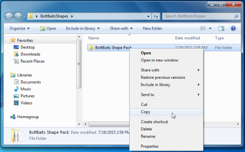Click the file list horizontal scroll right arrow
This screenshot has height=152, width=245.
[238, 124]
